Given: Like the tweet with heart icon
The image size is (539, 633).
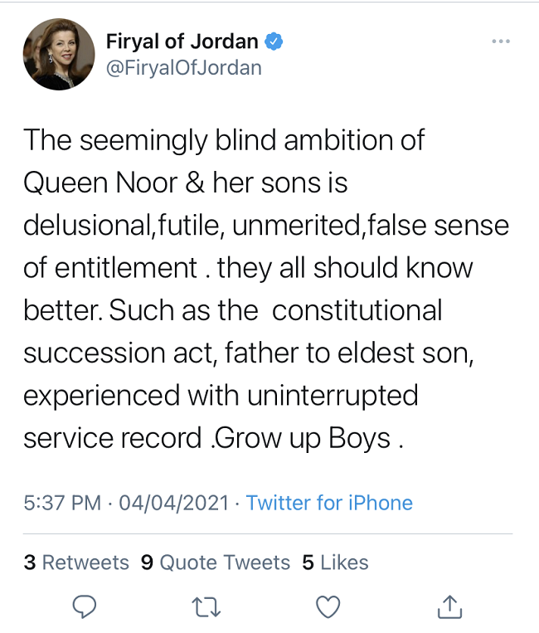Looking at the screenshot, I should 328,606.
